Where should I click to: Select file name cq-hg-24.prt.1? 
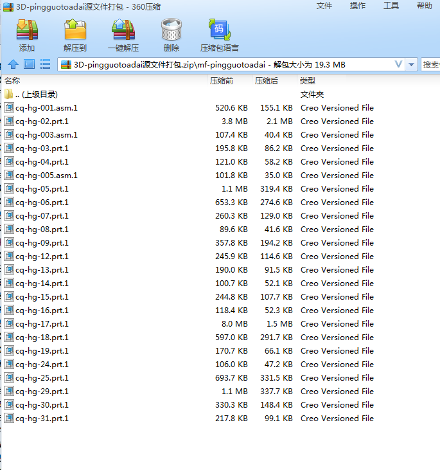click(x=42, y=365)
